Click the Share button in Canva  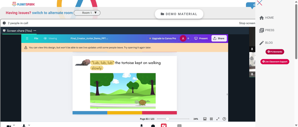click(219, 38)
